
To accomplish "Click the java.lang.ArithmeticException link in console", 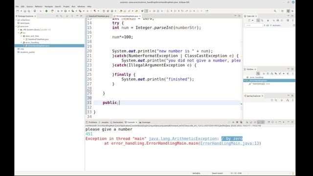I will [x=183, y=139].
